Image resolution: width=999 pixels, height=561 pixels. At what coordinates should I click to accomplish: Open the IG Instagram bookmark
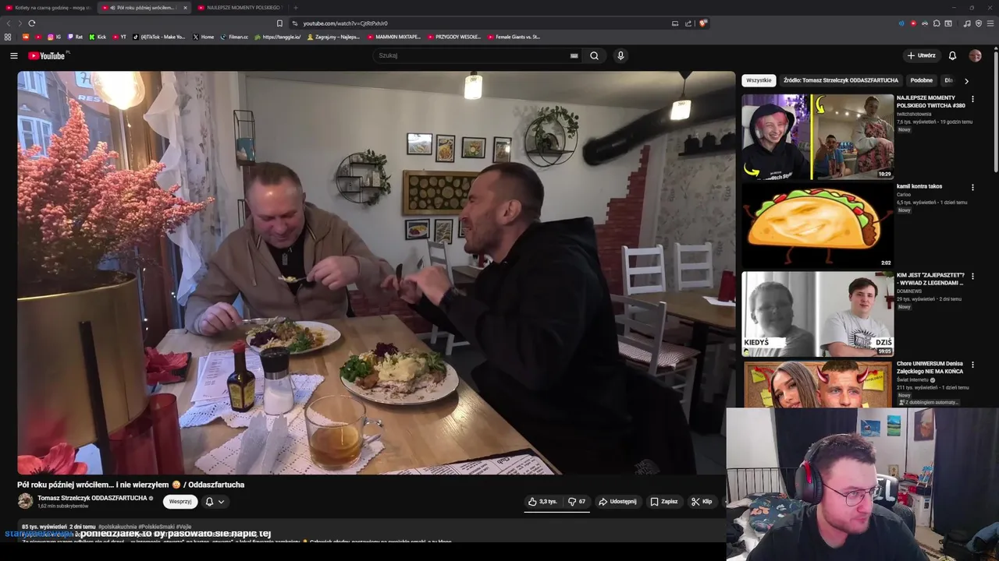tap(54, 37)
